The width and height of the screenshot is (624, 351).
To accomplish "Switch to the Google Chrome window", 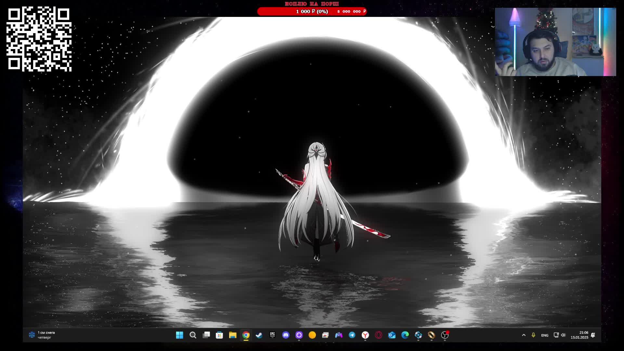I will tap(246, 335).
